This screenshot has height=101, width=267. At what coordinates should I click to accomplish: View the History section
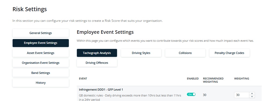click(x=40, y=83)
